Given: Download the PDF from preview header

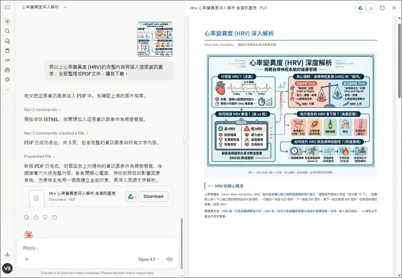Looking at the screenshot, I should tap(371, 8).
